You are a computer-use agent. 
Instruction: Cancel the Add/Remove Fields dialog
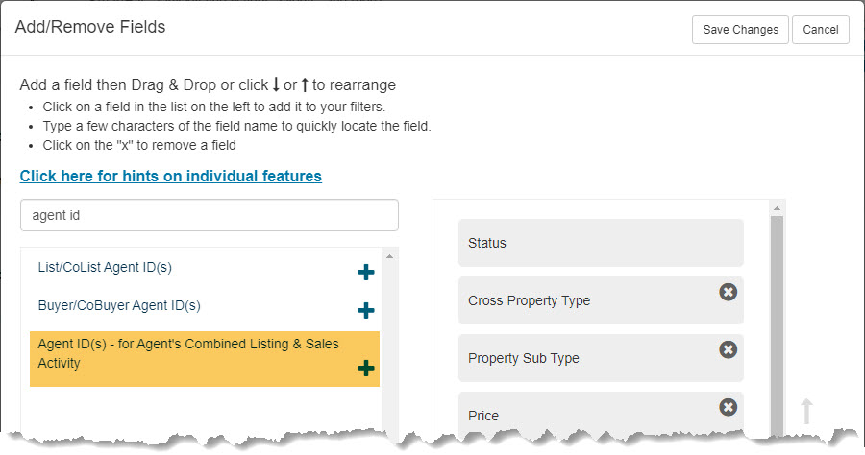pyautogui.click(x=821, y=30)
